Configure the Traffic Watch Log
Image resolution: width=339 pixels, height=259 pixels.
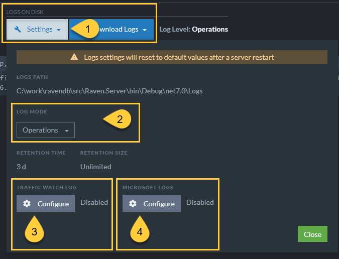point(46,203)
